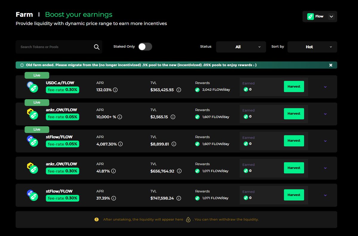358x236 pixels.
Task: Expand the ankr..OW/FLOW 0.30% farm row
Action: tap(325, 168)
